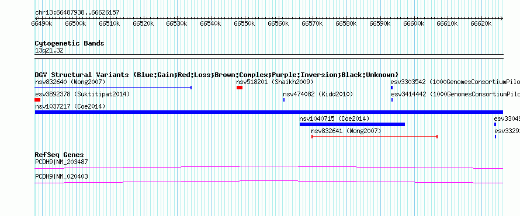520x216 pixels.
Task: Click the 66610k ruler tick label
Action: [448, 24]
